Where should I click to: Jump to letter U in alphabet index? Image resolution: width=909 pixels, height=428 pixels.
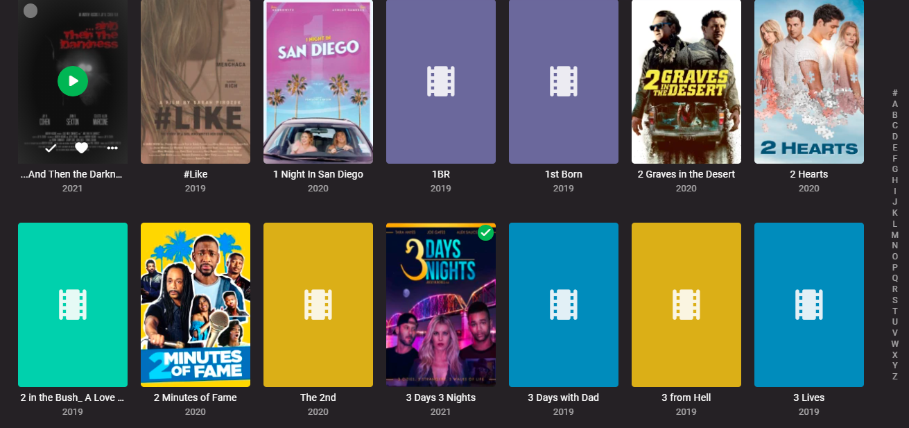(895, 322)
